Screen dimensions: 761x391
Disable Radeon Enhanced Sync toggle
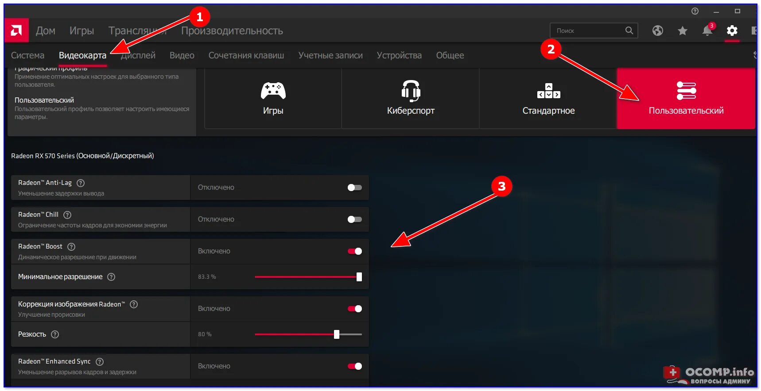355,366
